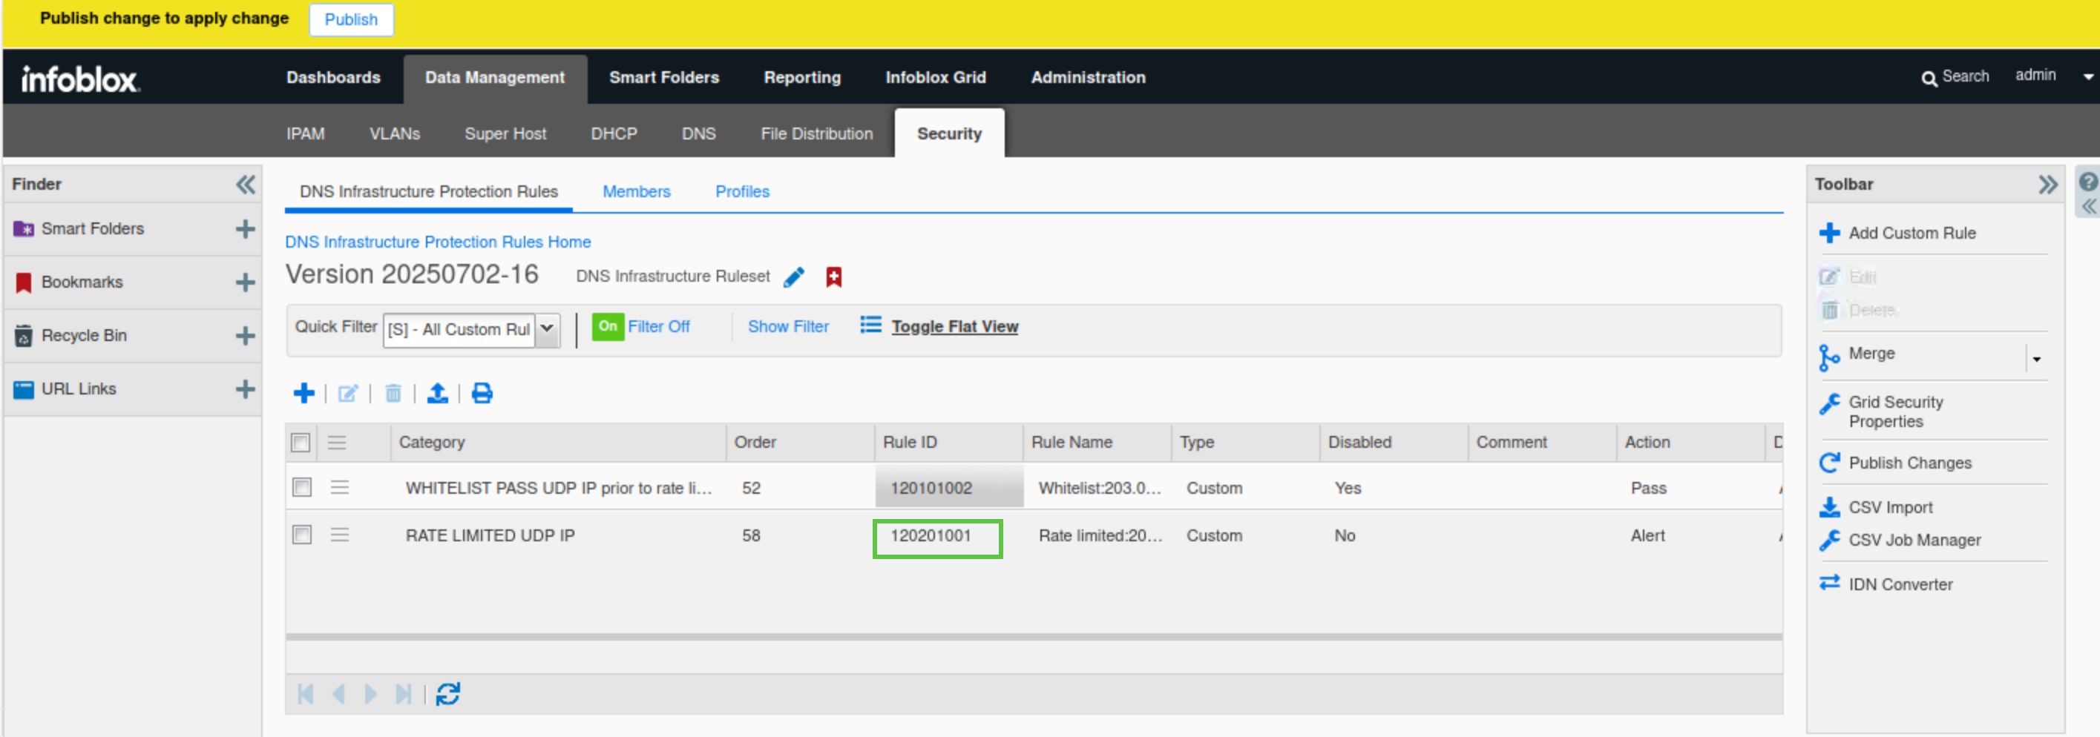Open the action menu for RATE LIMITED UDP row
The width and height of the screenshot is (2100, 737).
[340, 535]
